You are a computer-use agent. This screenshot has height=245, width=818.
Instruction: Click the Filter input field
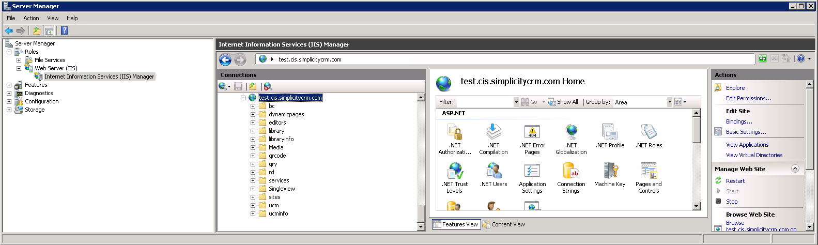[485, 102]
